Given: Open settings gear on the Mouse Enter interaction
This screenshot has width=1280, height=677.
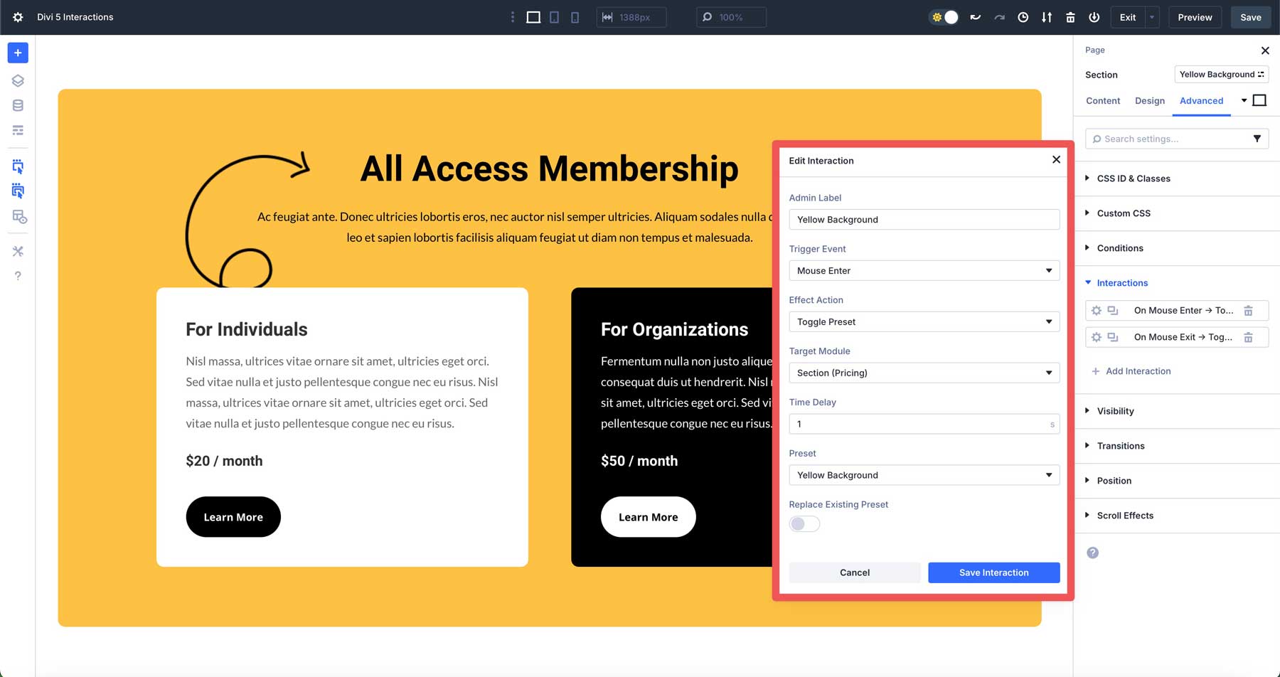Looking at the screenshot, I should tap(1096, 310).
